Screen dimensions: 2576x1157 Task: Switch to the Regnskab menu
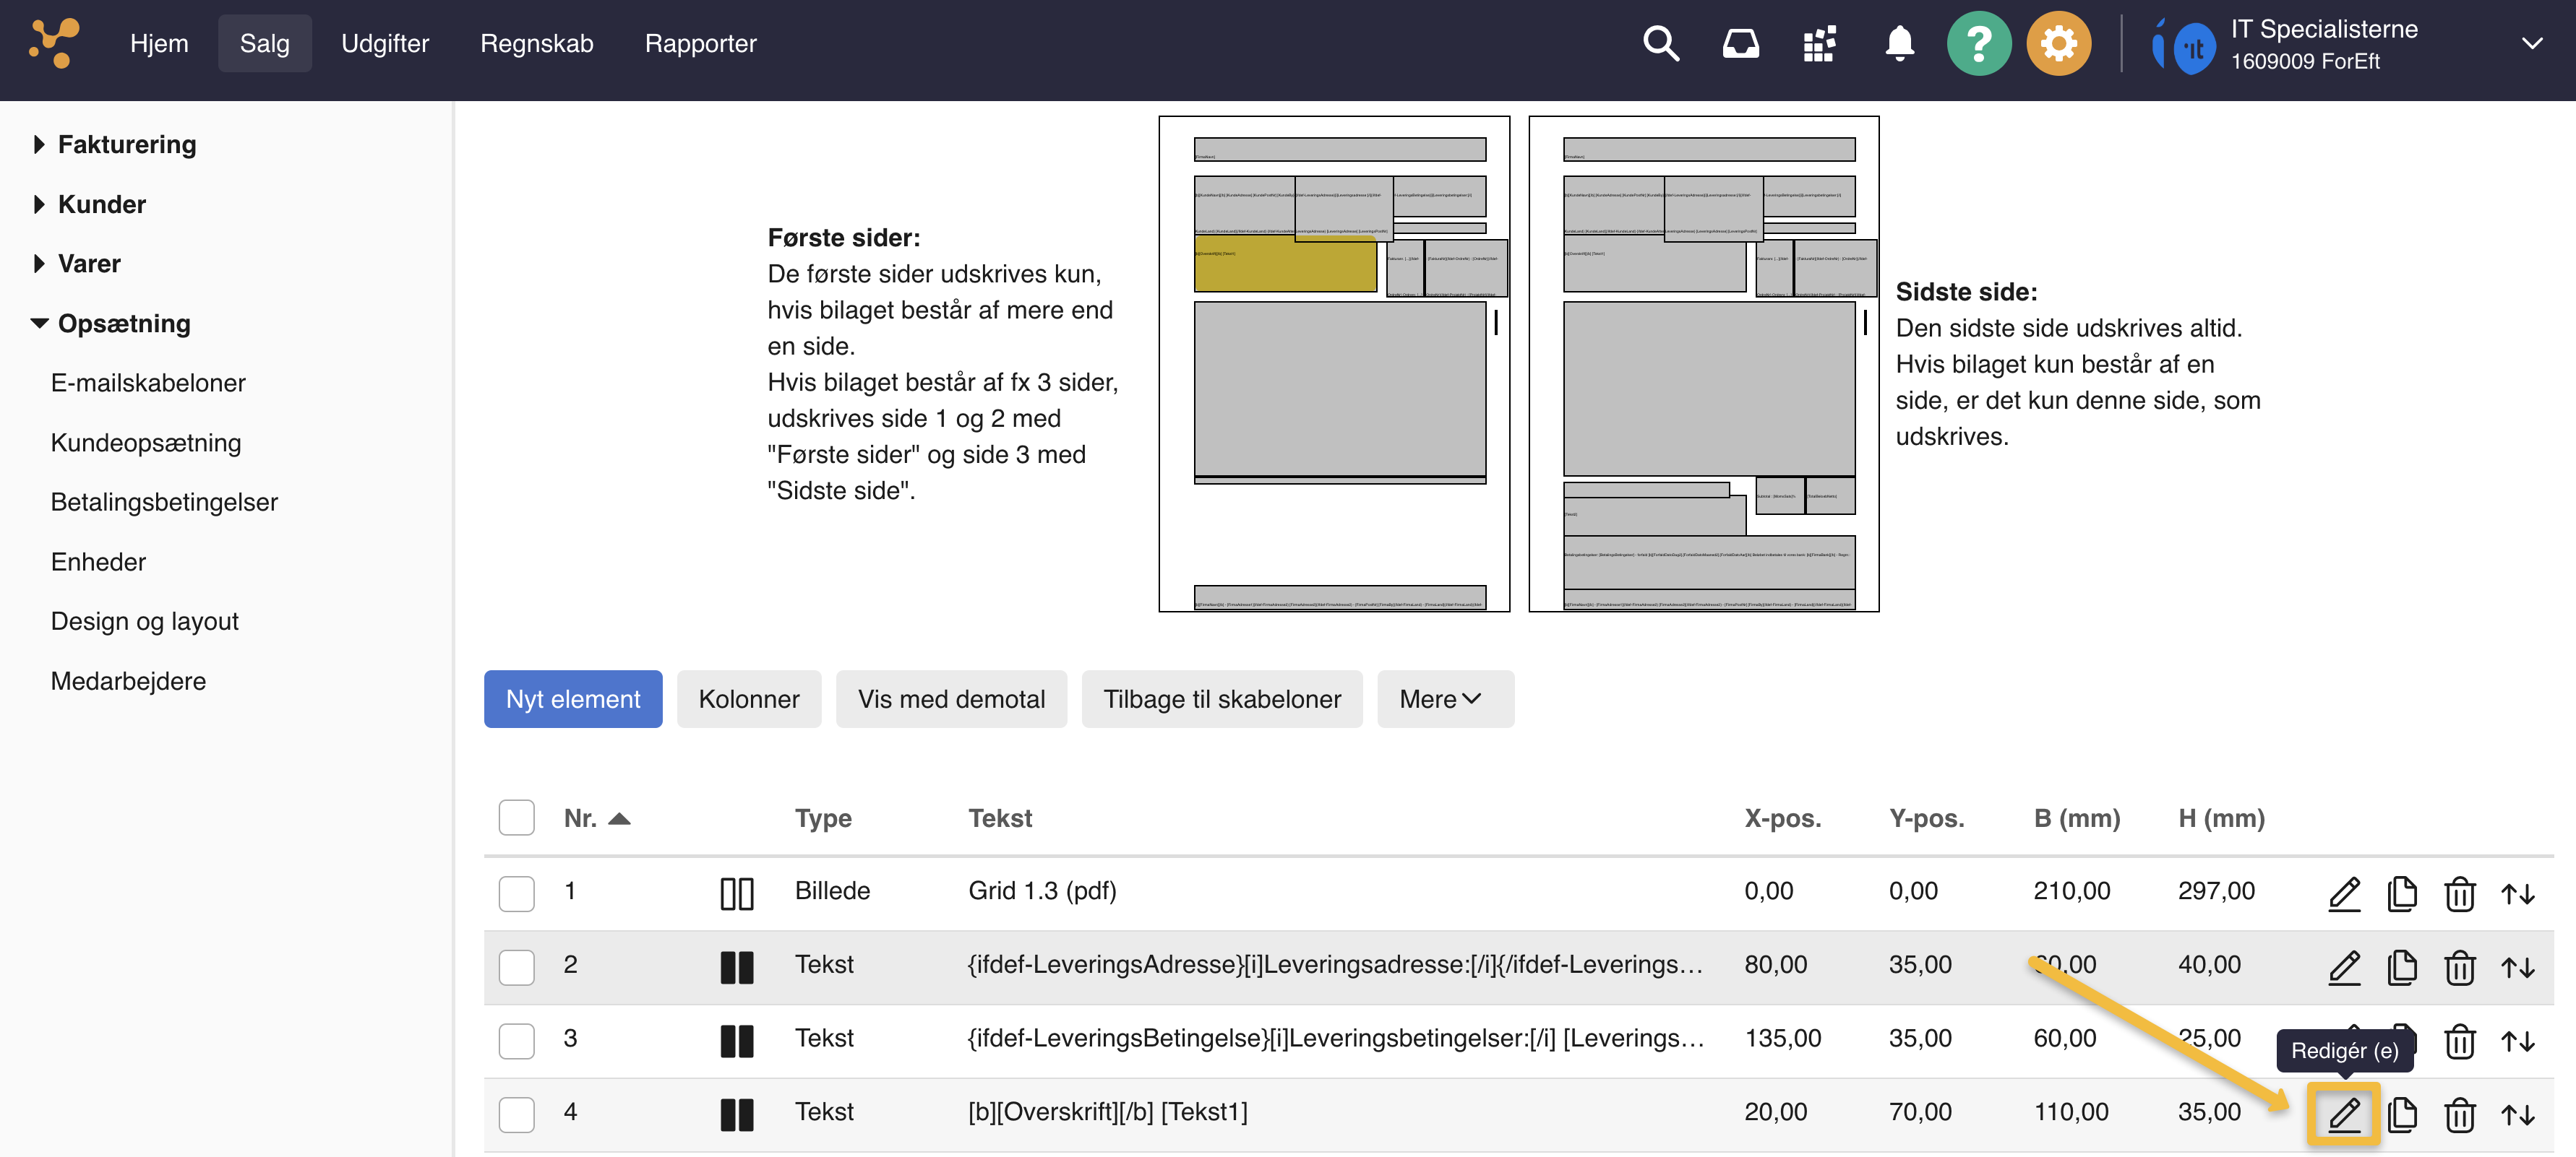(536, 44)
